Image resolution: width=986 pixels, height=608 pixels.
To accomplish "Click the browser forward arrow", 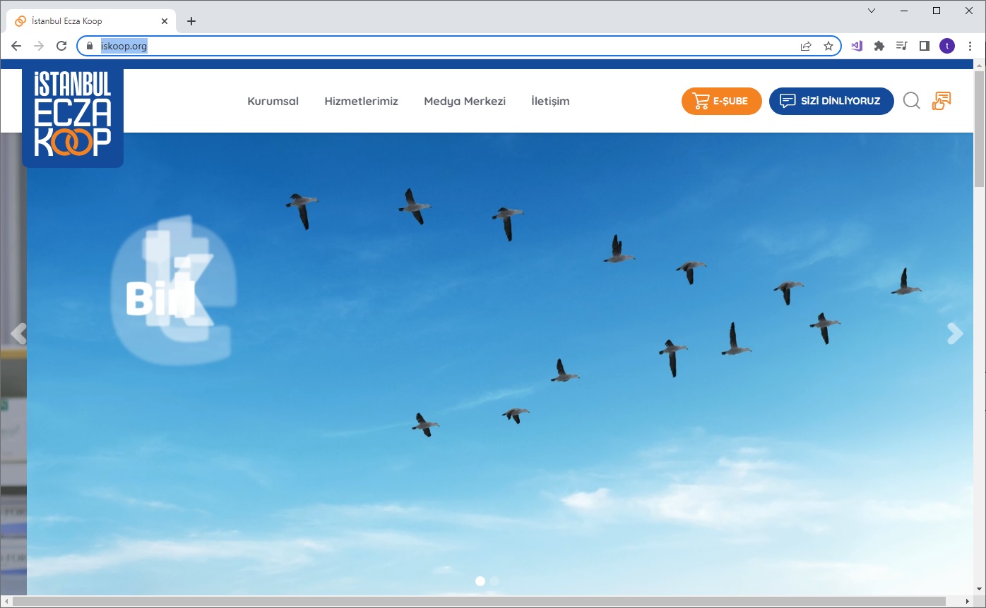I will tap(39, 46).
